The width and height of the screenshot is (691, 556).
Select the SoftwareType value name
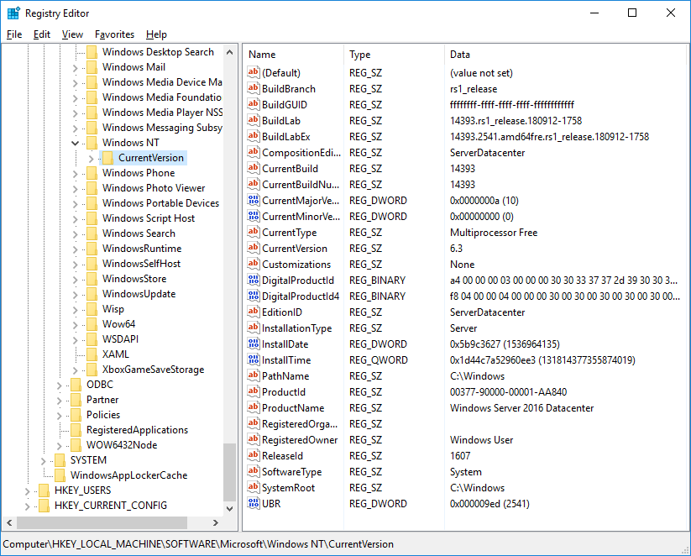click(291, 472)
